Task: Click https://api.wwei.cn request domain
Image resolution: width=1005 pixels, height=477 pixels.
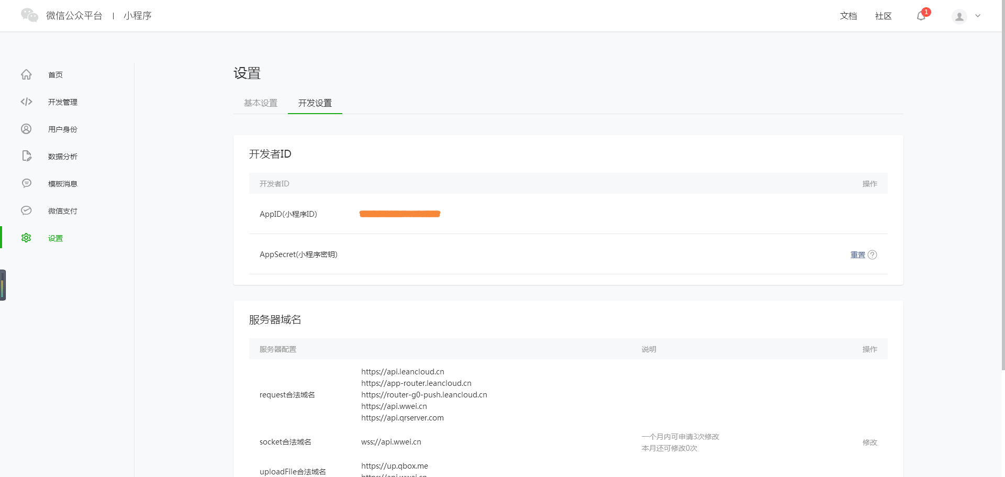Action: pyautogui.click(x=394, y=406)
